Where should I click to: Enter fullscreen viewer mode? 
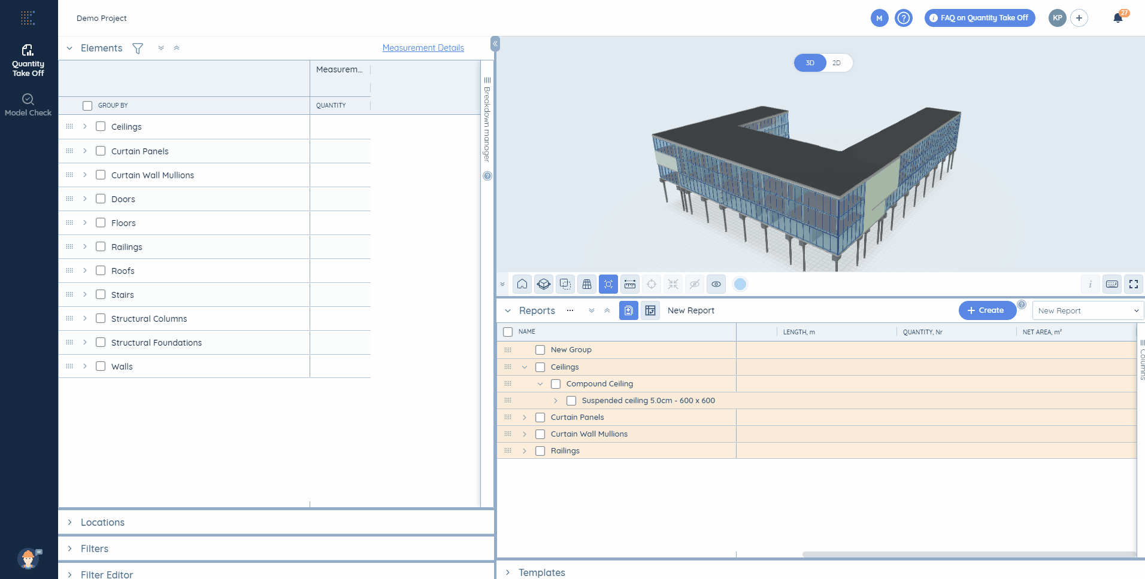point(1134,284)
